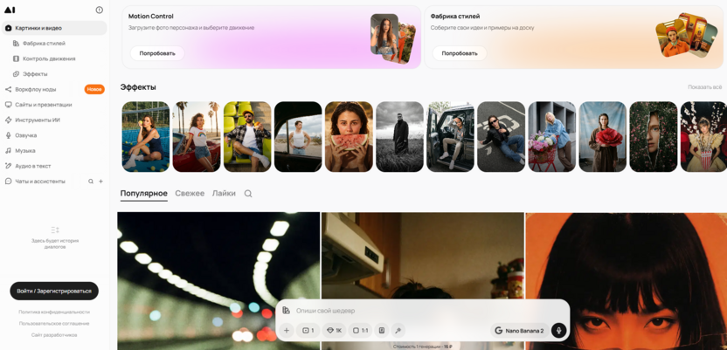Select the red flower woman effect thumbnail
This screenshot has height=350, width=727.
pos(603,136)
